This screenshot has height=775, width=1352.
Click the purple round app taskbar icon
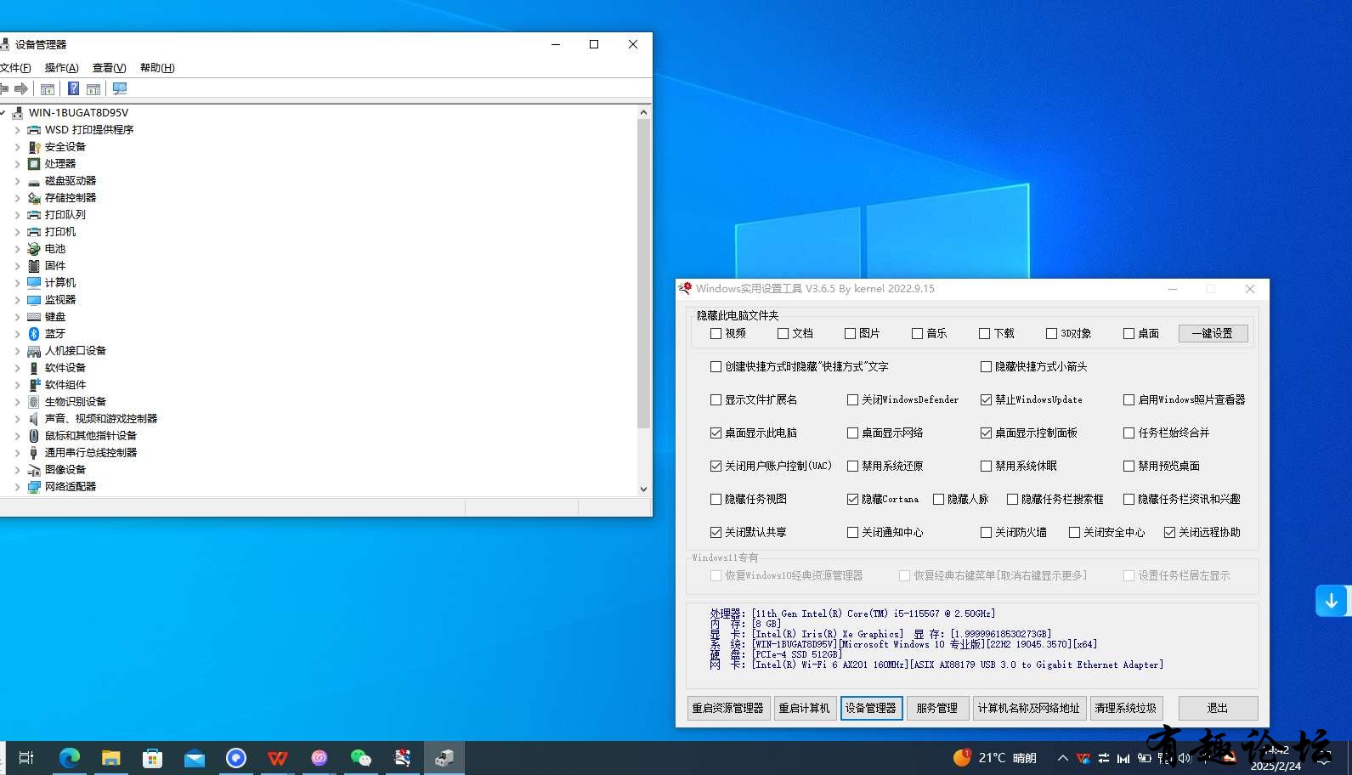click(320, 757)
